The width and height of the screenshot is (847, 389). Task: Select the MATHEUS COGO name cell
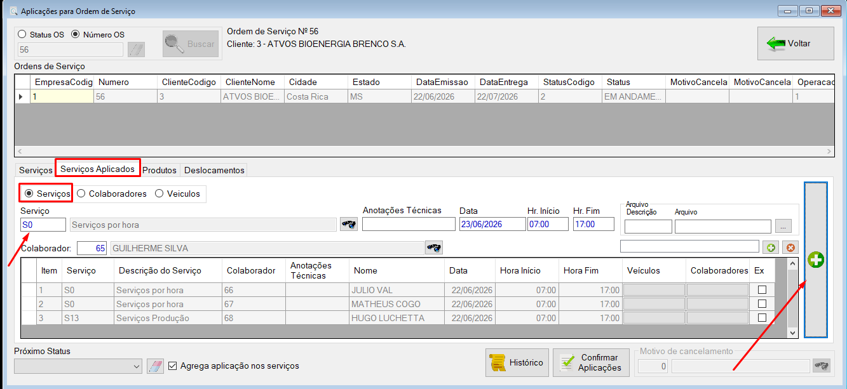(x=397, y=304)
